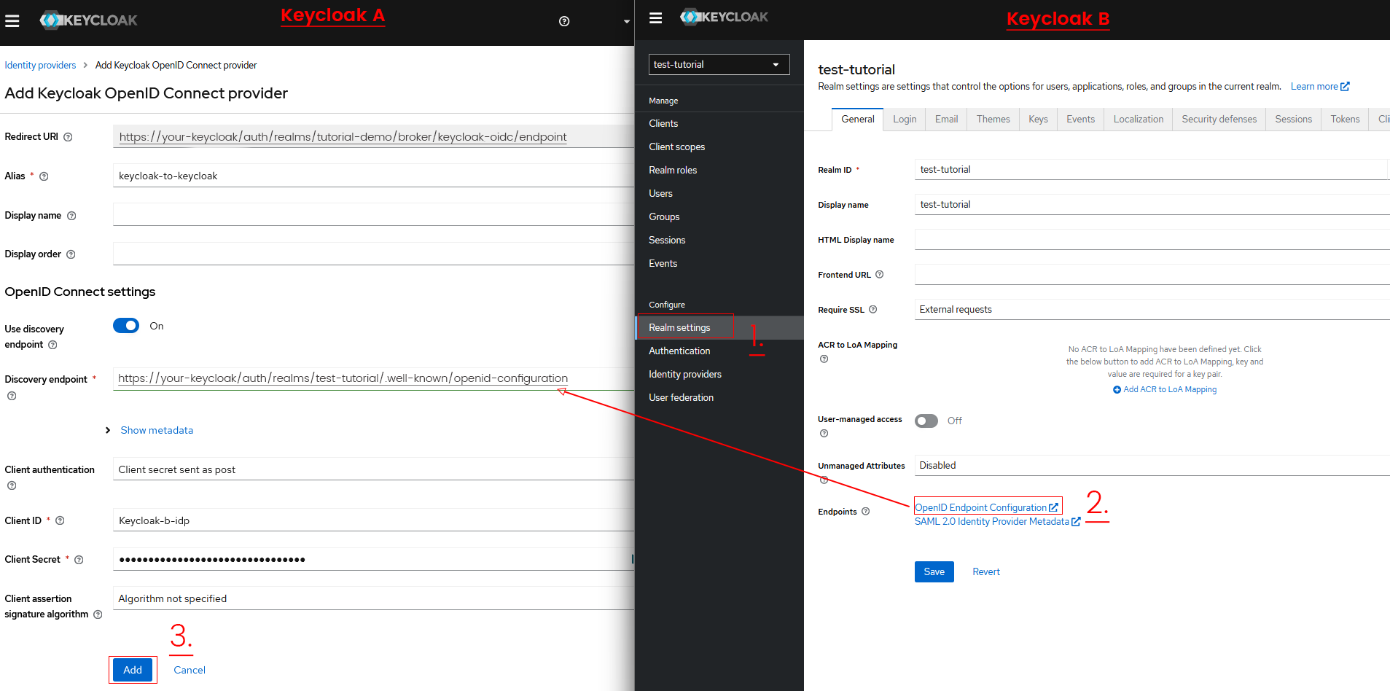Click Cancel link in Keycloak A
This screenshot has width=1390, height=691.
[x=190, y=670]
